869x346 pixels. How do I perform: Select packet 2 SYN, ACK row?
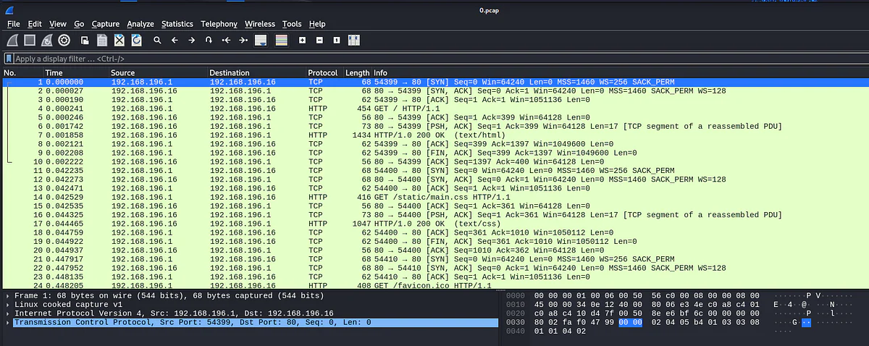point(434,91)
